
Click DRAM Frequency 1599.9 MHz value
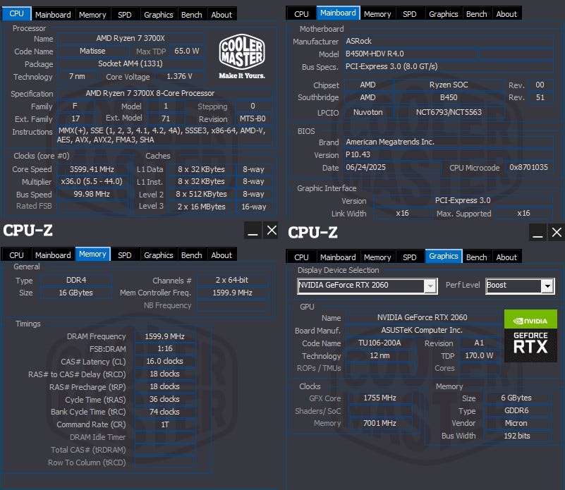point(164,336)
